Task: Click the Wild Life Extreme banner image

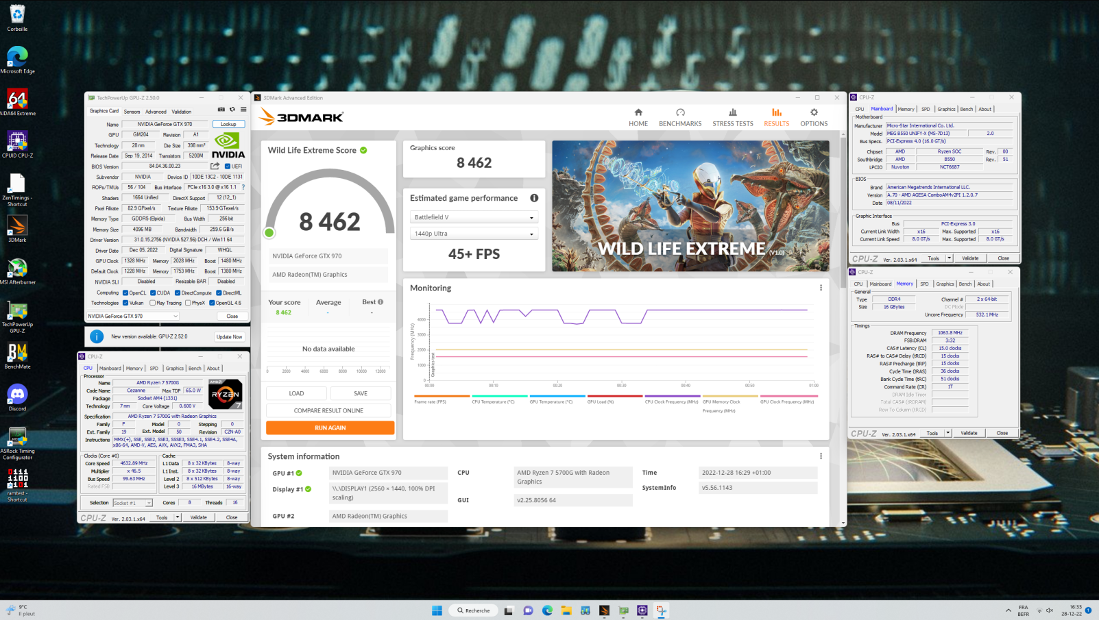Action: 690,206
